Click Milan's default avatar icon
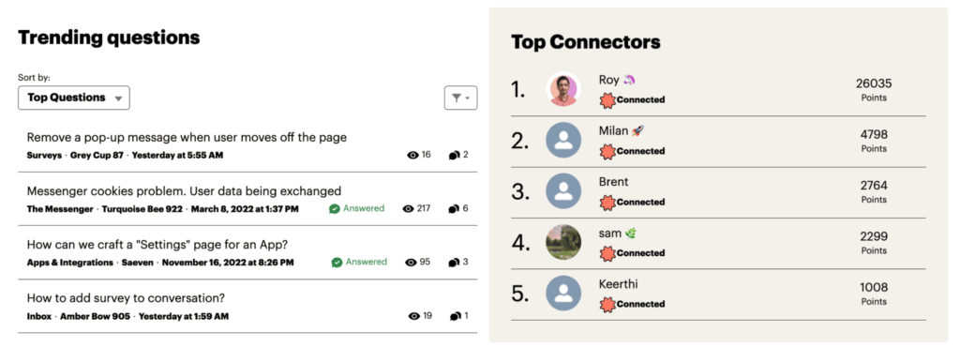Viewport: 960px width, 347px height. pyautogui.click(x=563, y=140)
